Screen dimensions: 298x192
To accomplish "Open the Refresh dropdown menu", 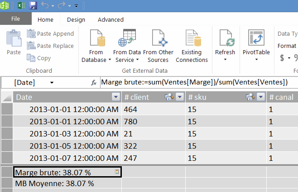I will click(225, 60).
